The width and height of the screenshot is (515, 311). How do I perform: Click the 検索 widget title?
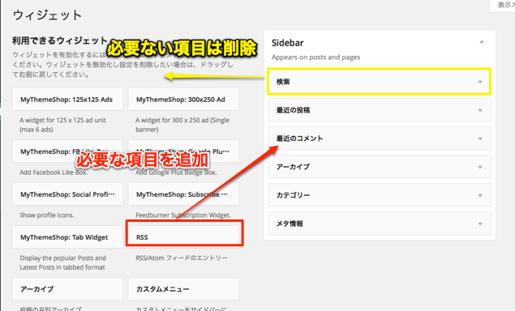pos(283,82)
